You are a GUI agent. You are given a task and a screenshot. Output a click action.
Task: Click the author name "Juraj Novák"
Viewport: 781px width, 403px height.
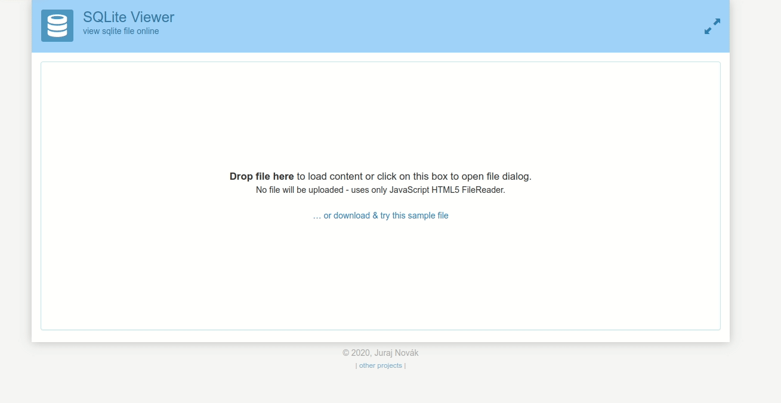click(396, 353)
